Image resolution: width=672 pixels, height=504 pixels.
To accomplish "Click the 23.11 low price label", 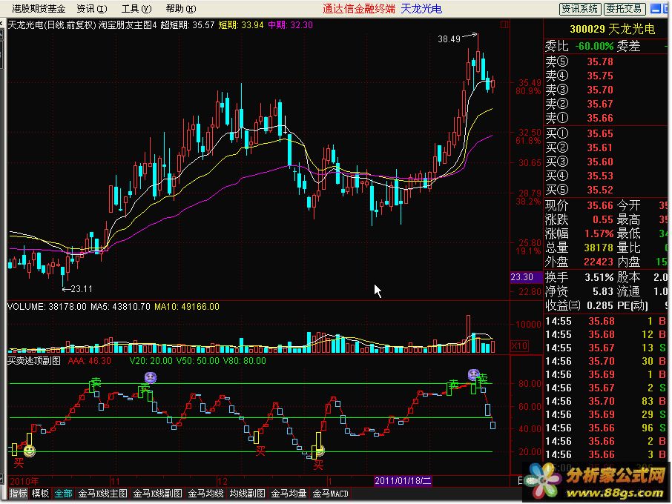I will (82, 289).
